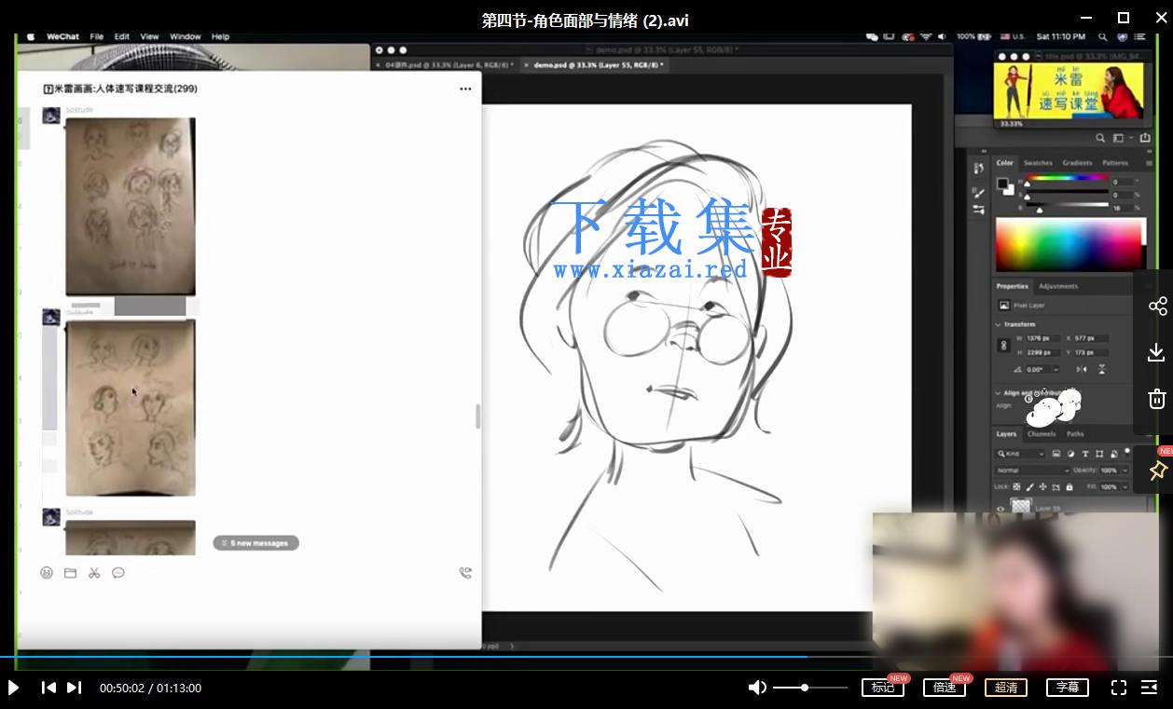Click the macOS Spotlight search icon
Image resolution: width=1173 pixels, height=709 pixels.
pos(1103,37)
